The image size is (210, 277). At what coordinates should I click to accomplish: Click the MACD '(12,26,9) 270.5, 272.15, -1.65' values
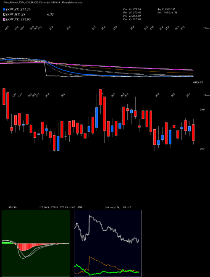[x=58, y=207]
